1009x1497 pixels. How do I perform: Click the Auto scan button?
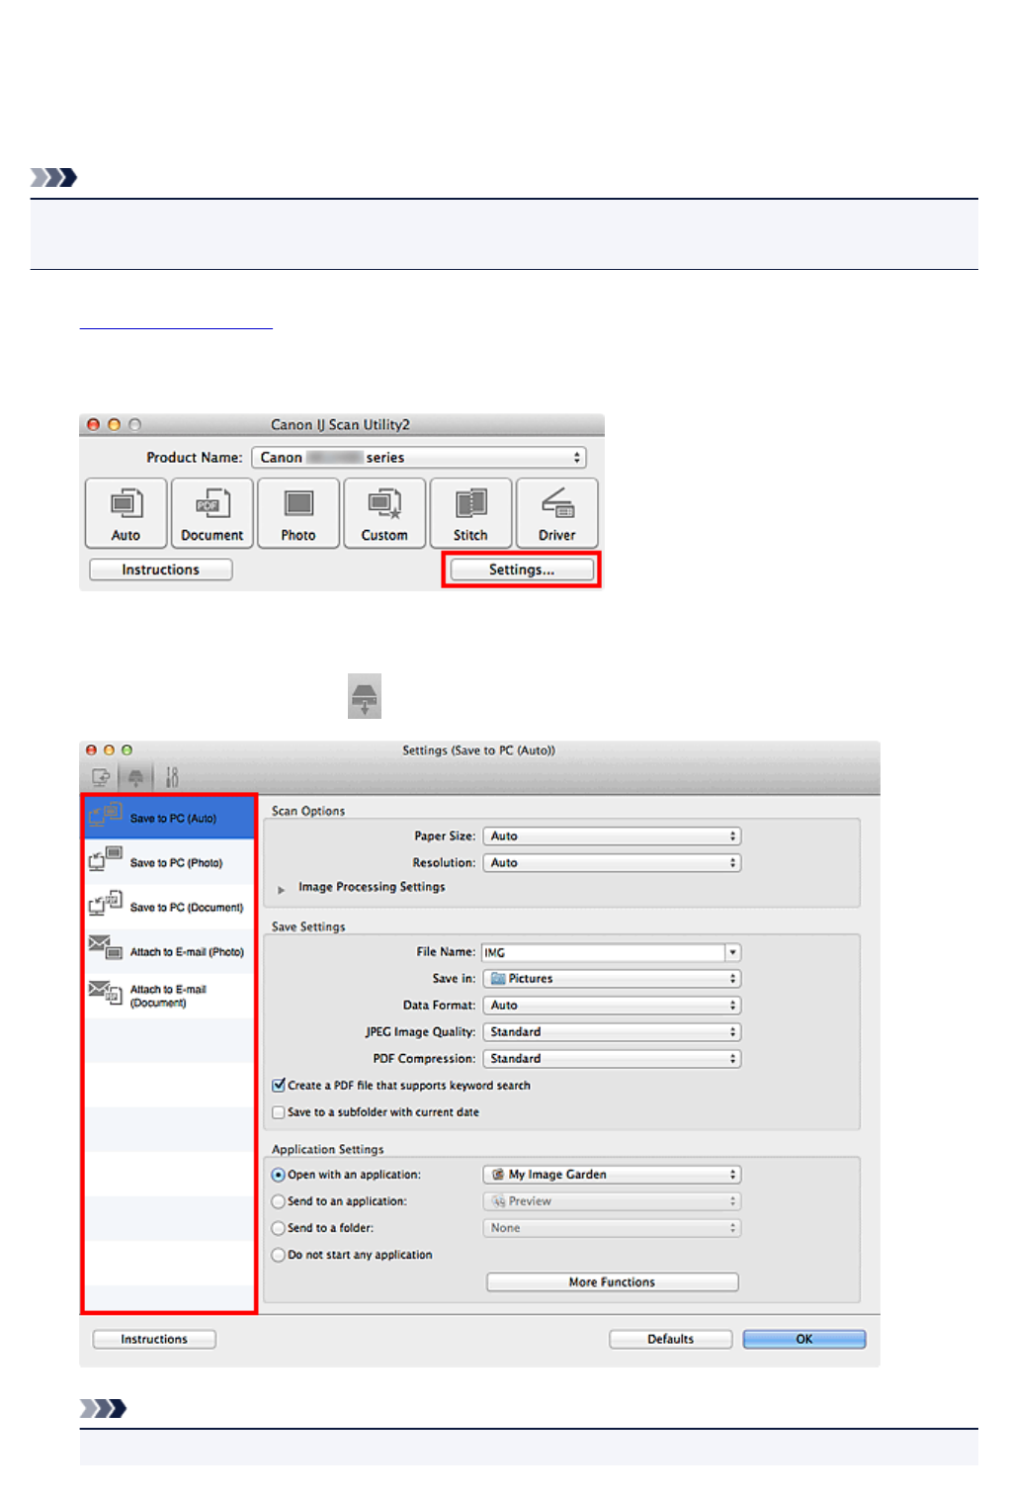point(126,512)
